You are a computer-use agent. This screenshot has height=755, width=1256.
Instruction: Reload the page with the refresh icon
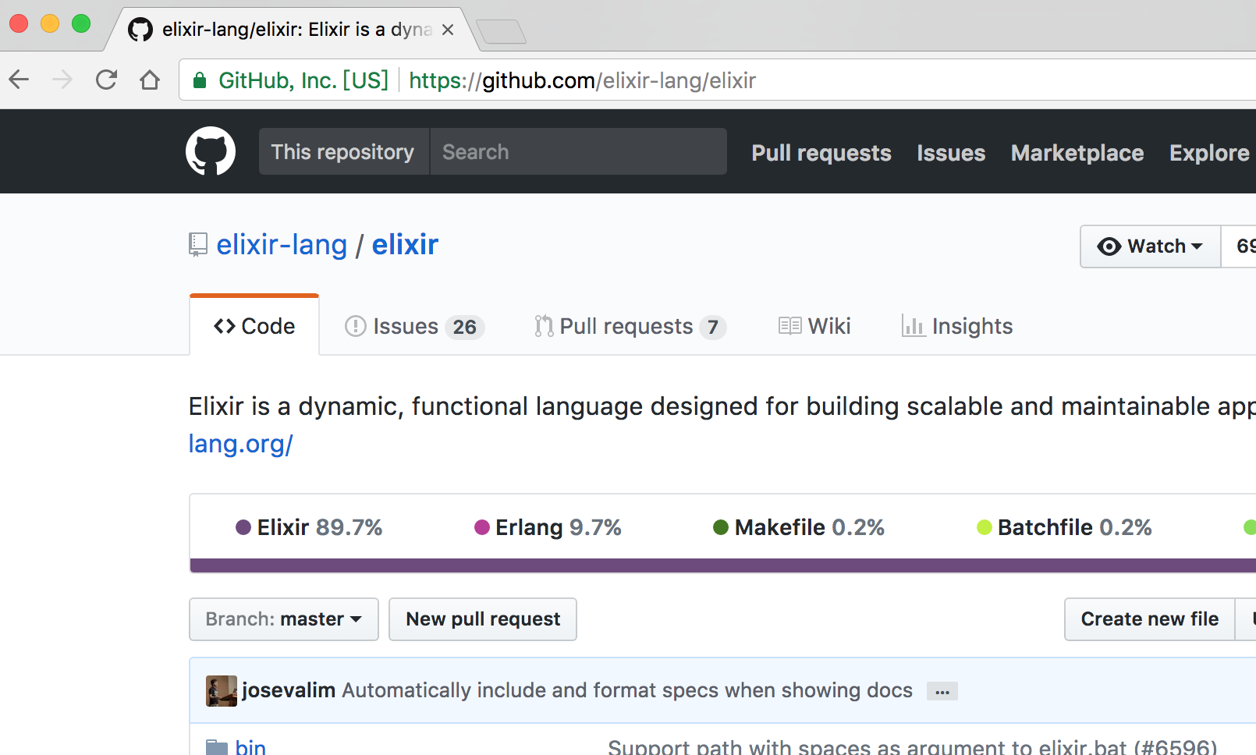pos(106,79)
